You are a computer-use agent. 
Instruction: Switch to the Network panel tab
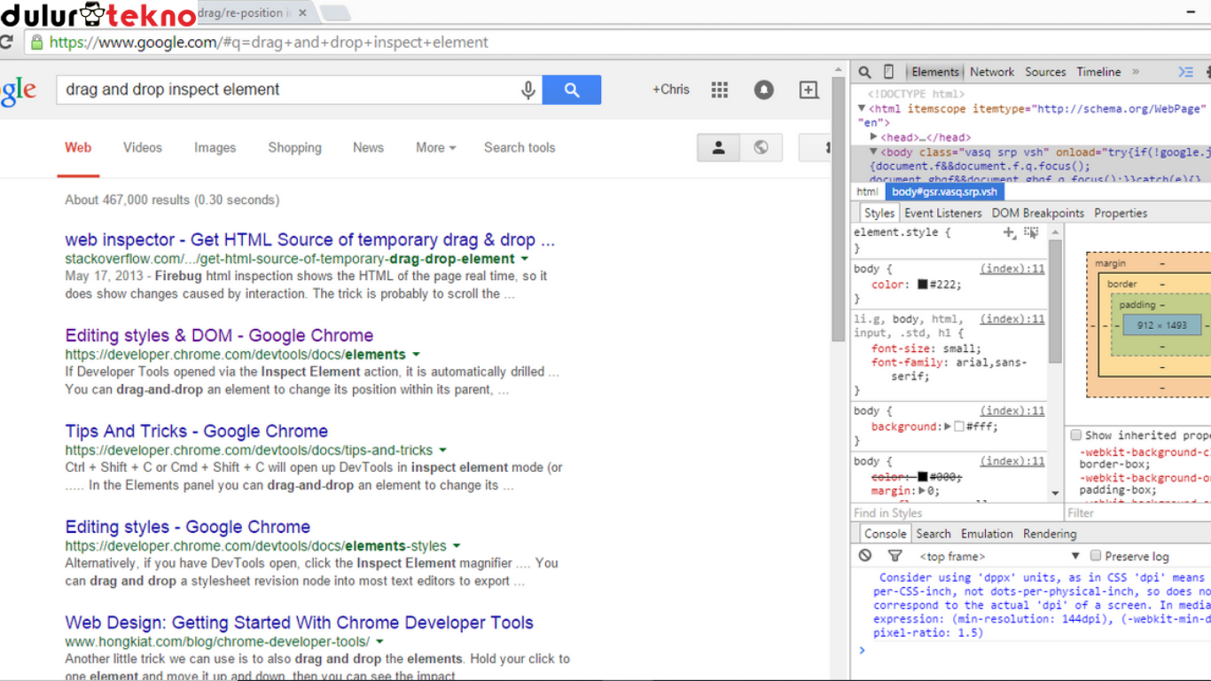[992, 72]
